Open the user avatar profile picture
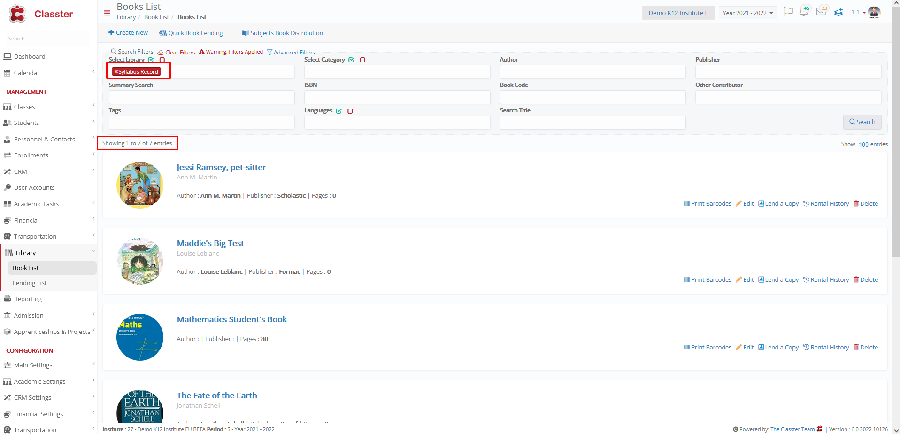The width and height of the screenshot is (900, 434). 874,12
